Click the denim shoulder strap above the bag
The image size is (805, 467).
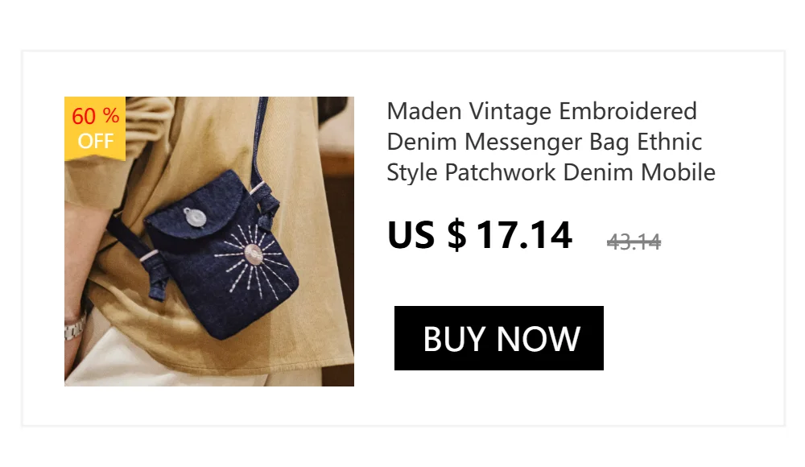259,138
